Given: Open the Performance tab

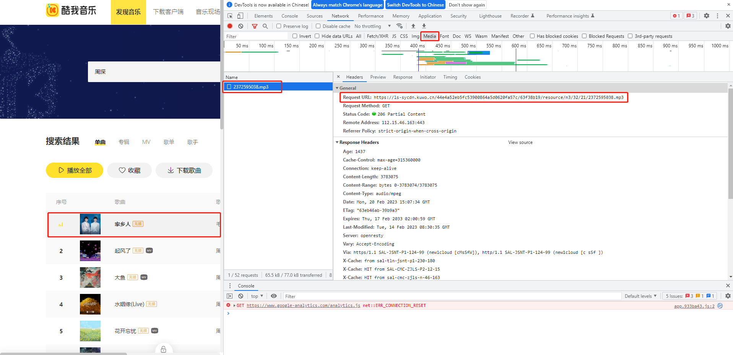Looking at the screenshot, I should [x=371, y=16].
